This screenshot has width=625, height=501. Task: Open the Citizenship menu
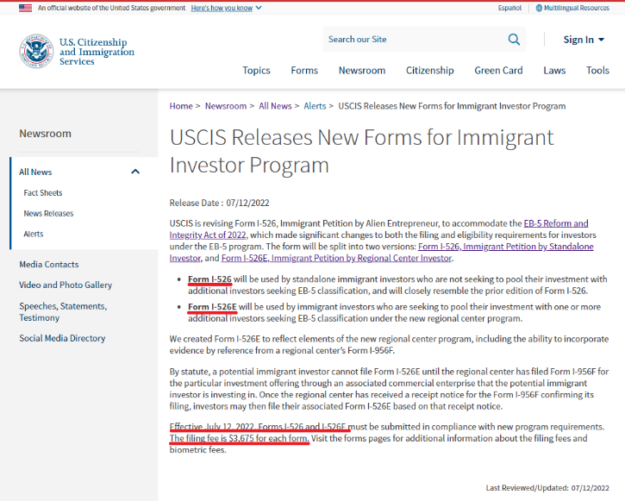coord(429,71)
